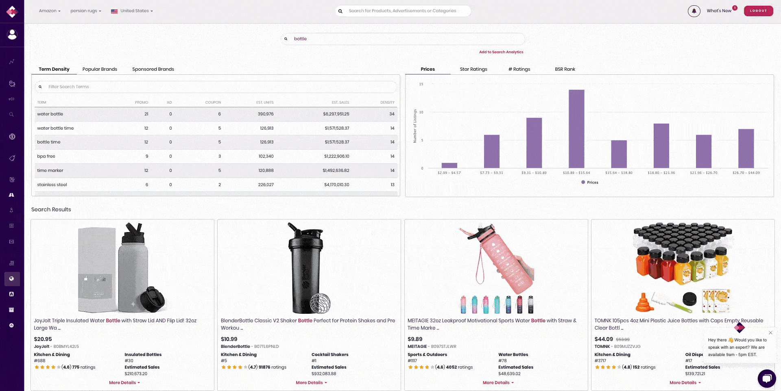Open the storefront sidebar icon

coord(12,310)
